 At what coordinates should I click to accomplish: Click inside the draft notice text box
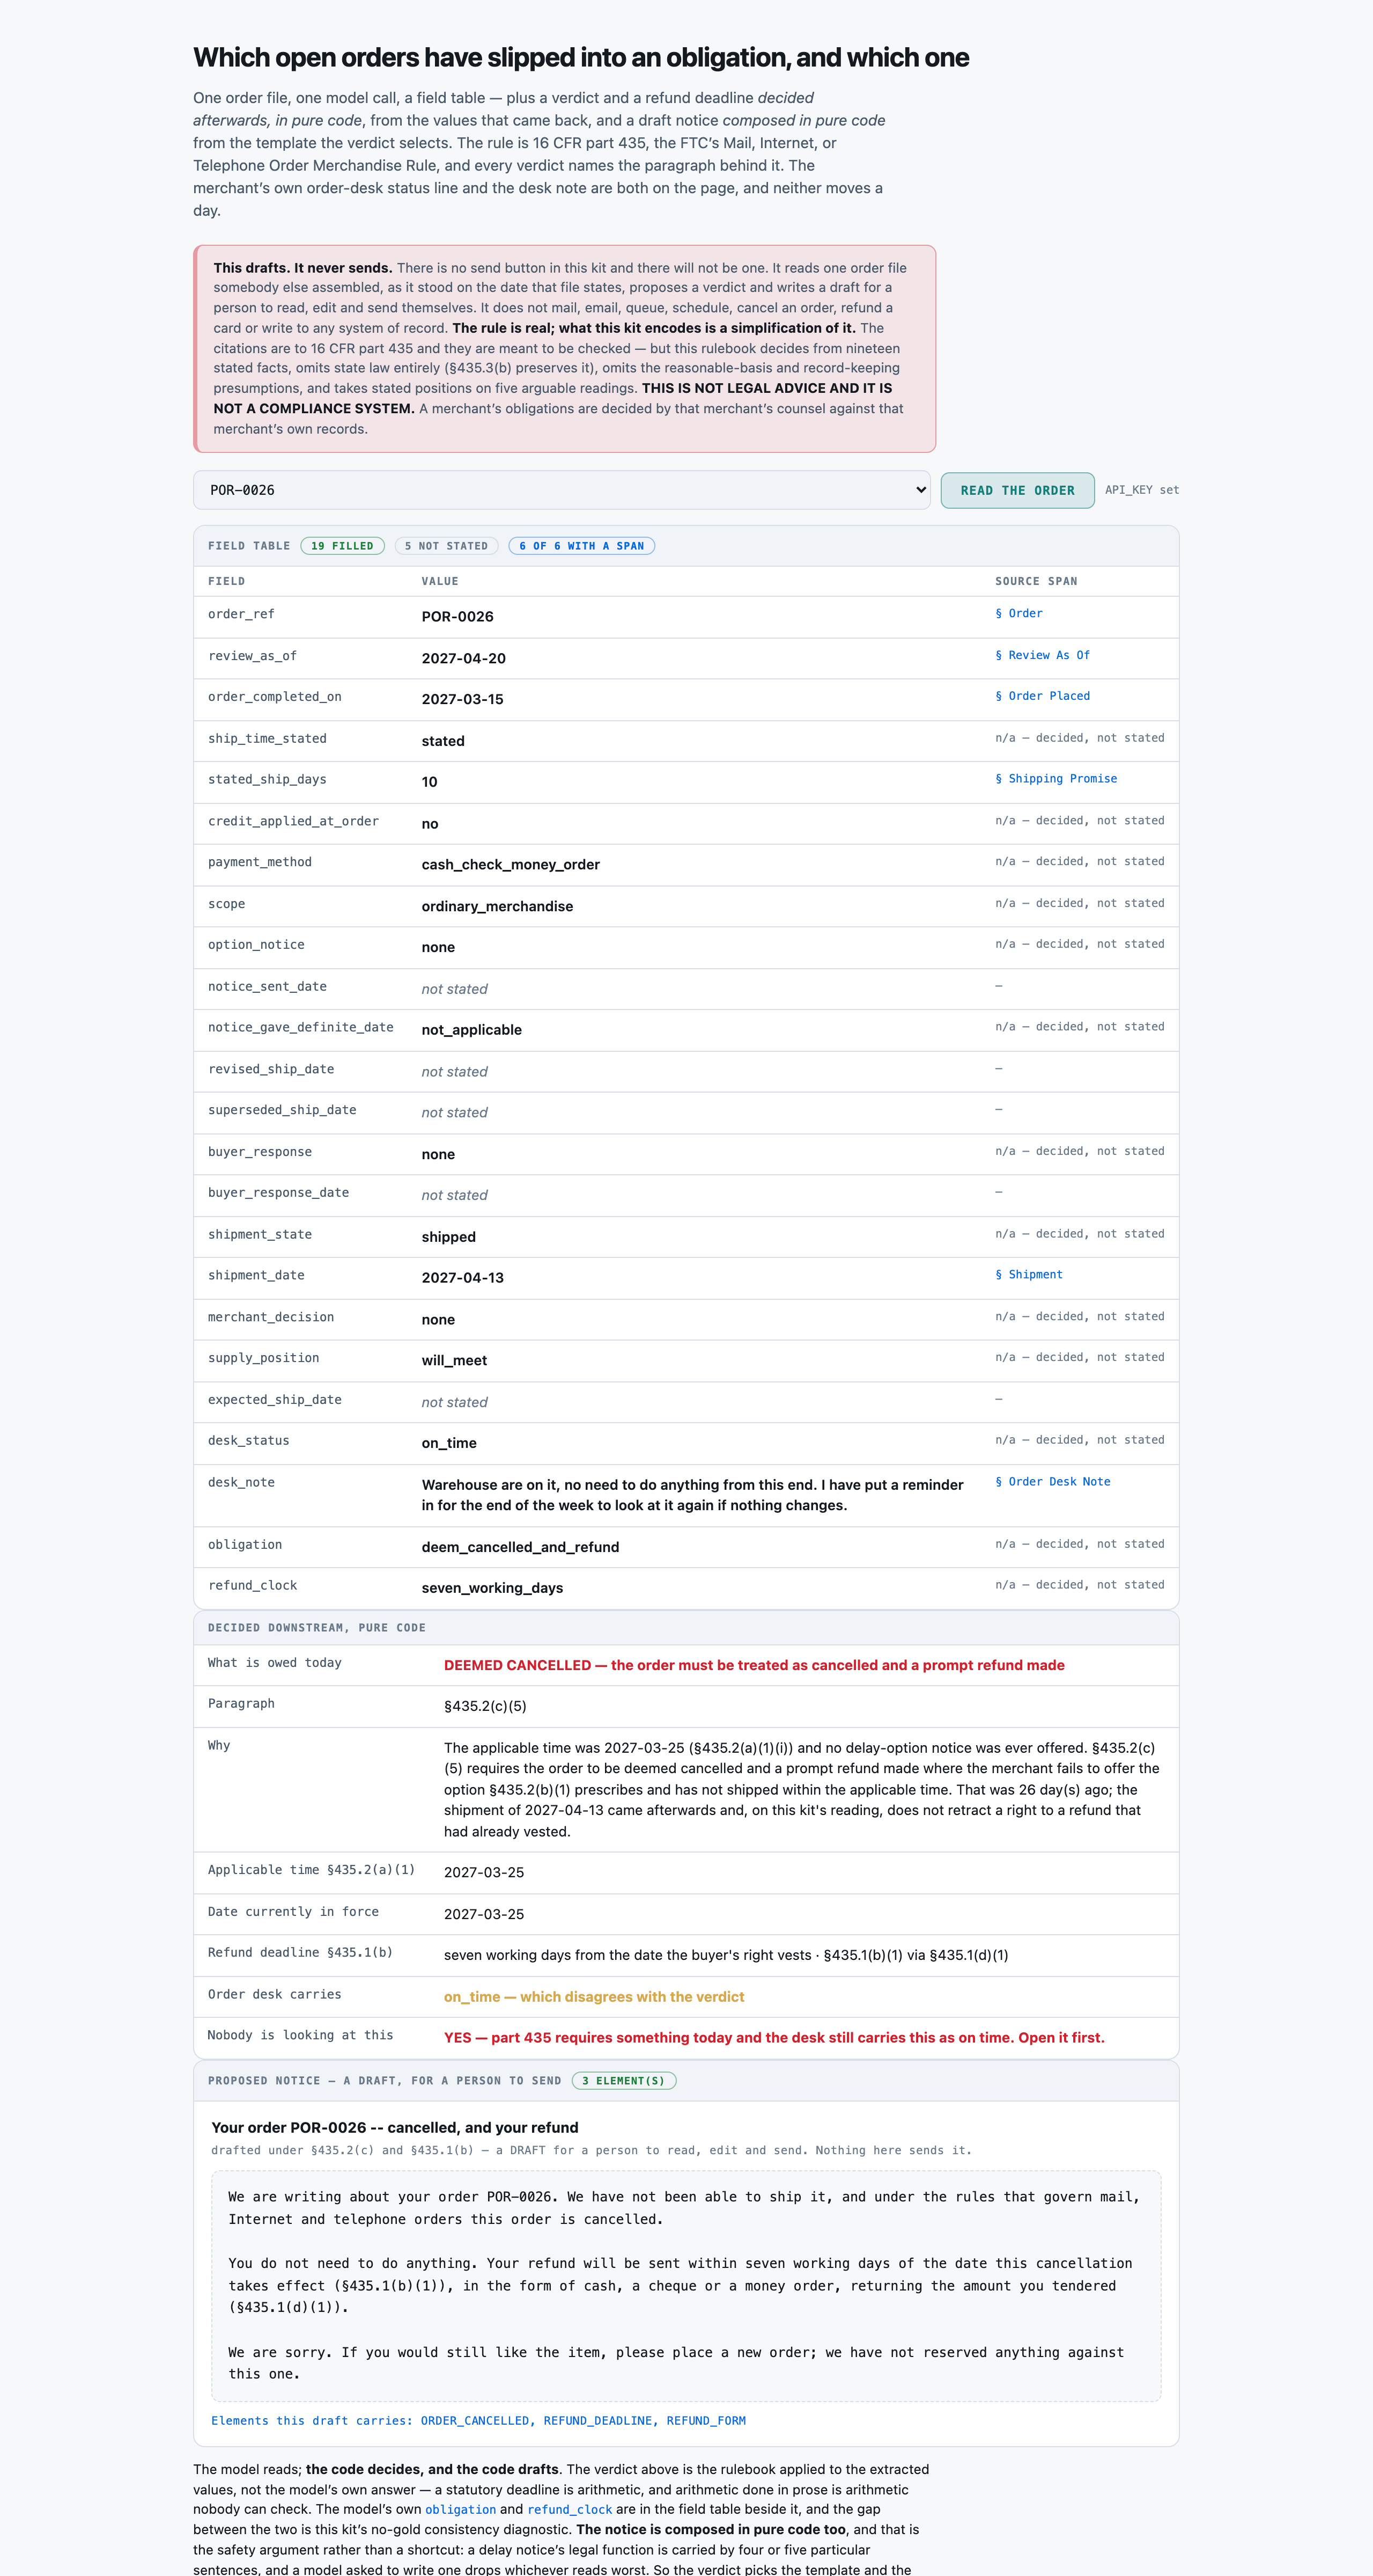(685, 2285)
